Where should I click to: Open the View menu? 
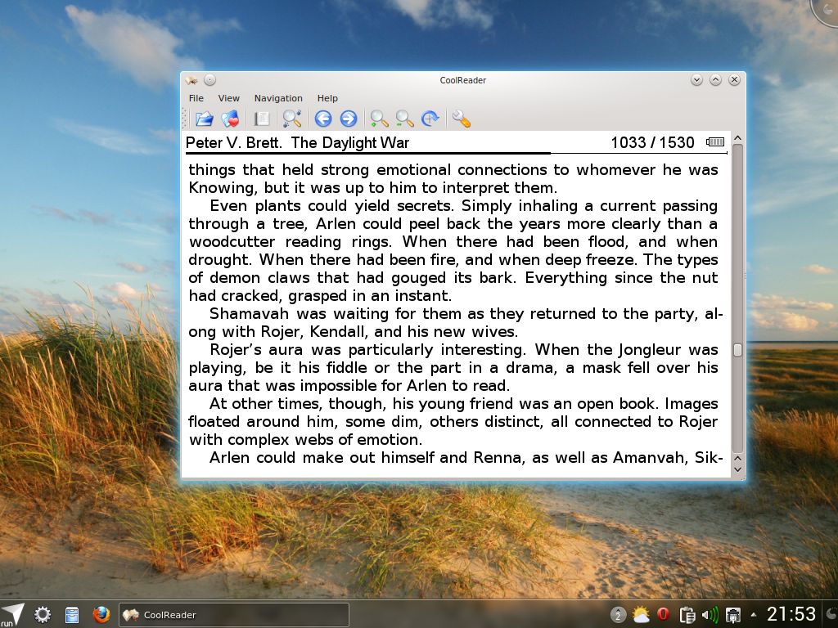coord(229,98)
